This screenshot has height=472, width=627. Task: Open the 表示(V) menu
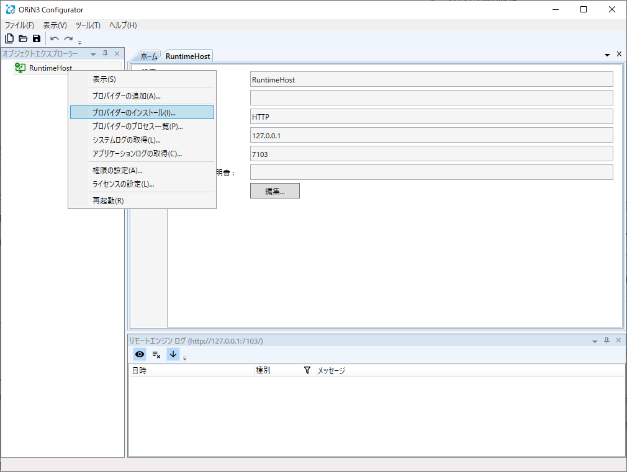pyautogui.click(x=55, y=25)
